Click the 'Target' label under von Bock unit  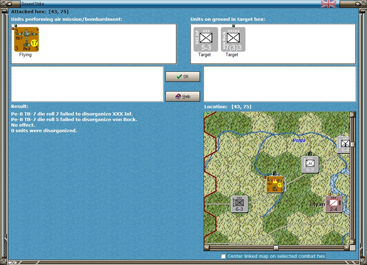232,55
